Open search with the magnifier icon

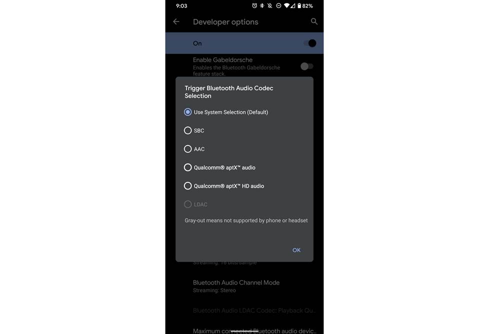(x=314, y=21)
